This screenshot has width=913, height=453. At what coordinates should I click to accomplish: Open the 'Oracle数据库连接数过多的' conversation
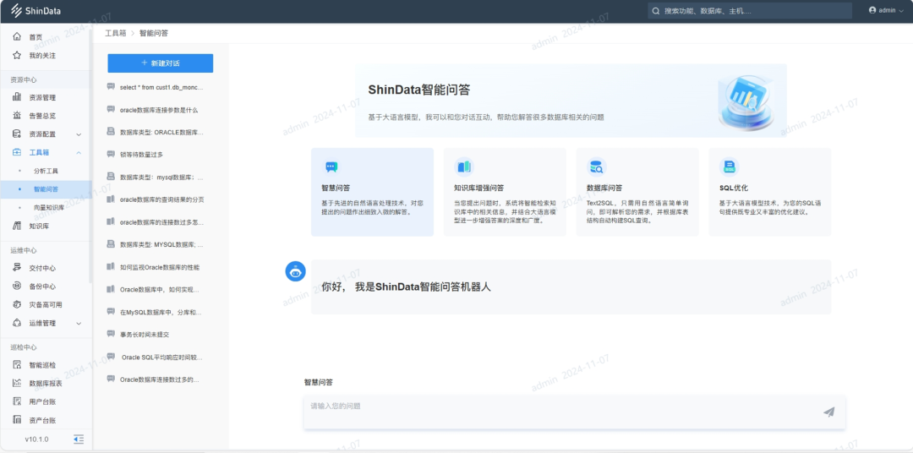point(160,379)
